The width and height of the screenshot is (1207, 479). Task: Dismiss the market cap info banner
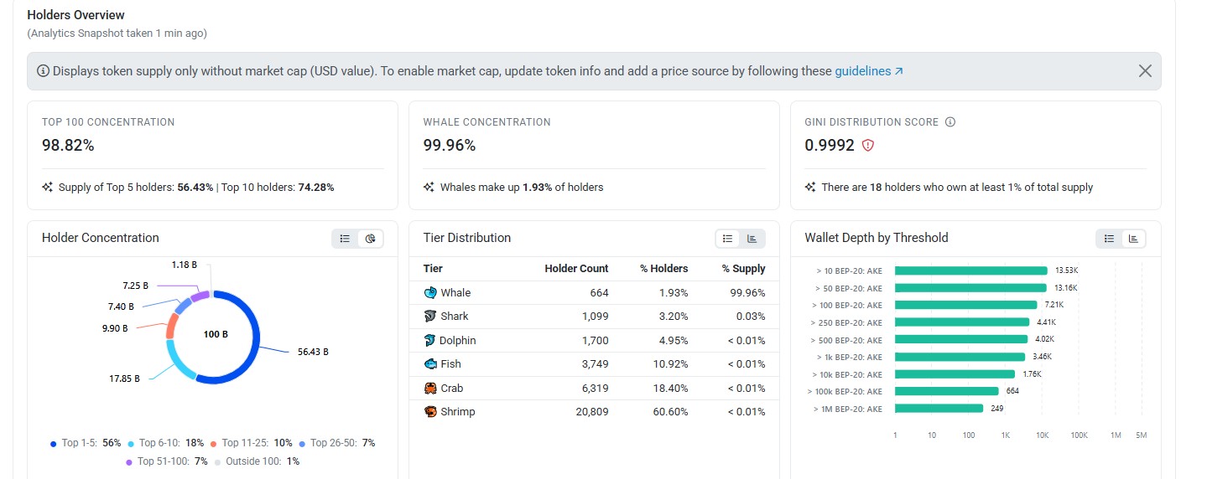1145,71
